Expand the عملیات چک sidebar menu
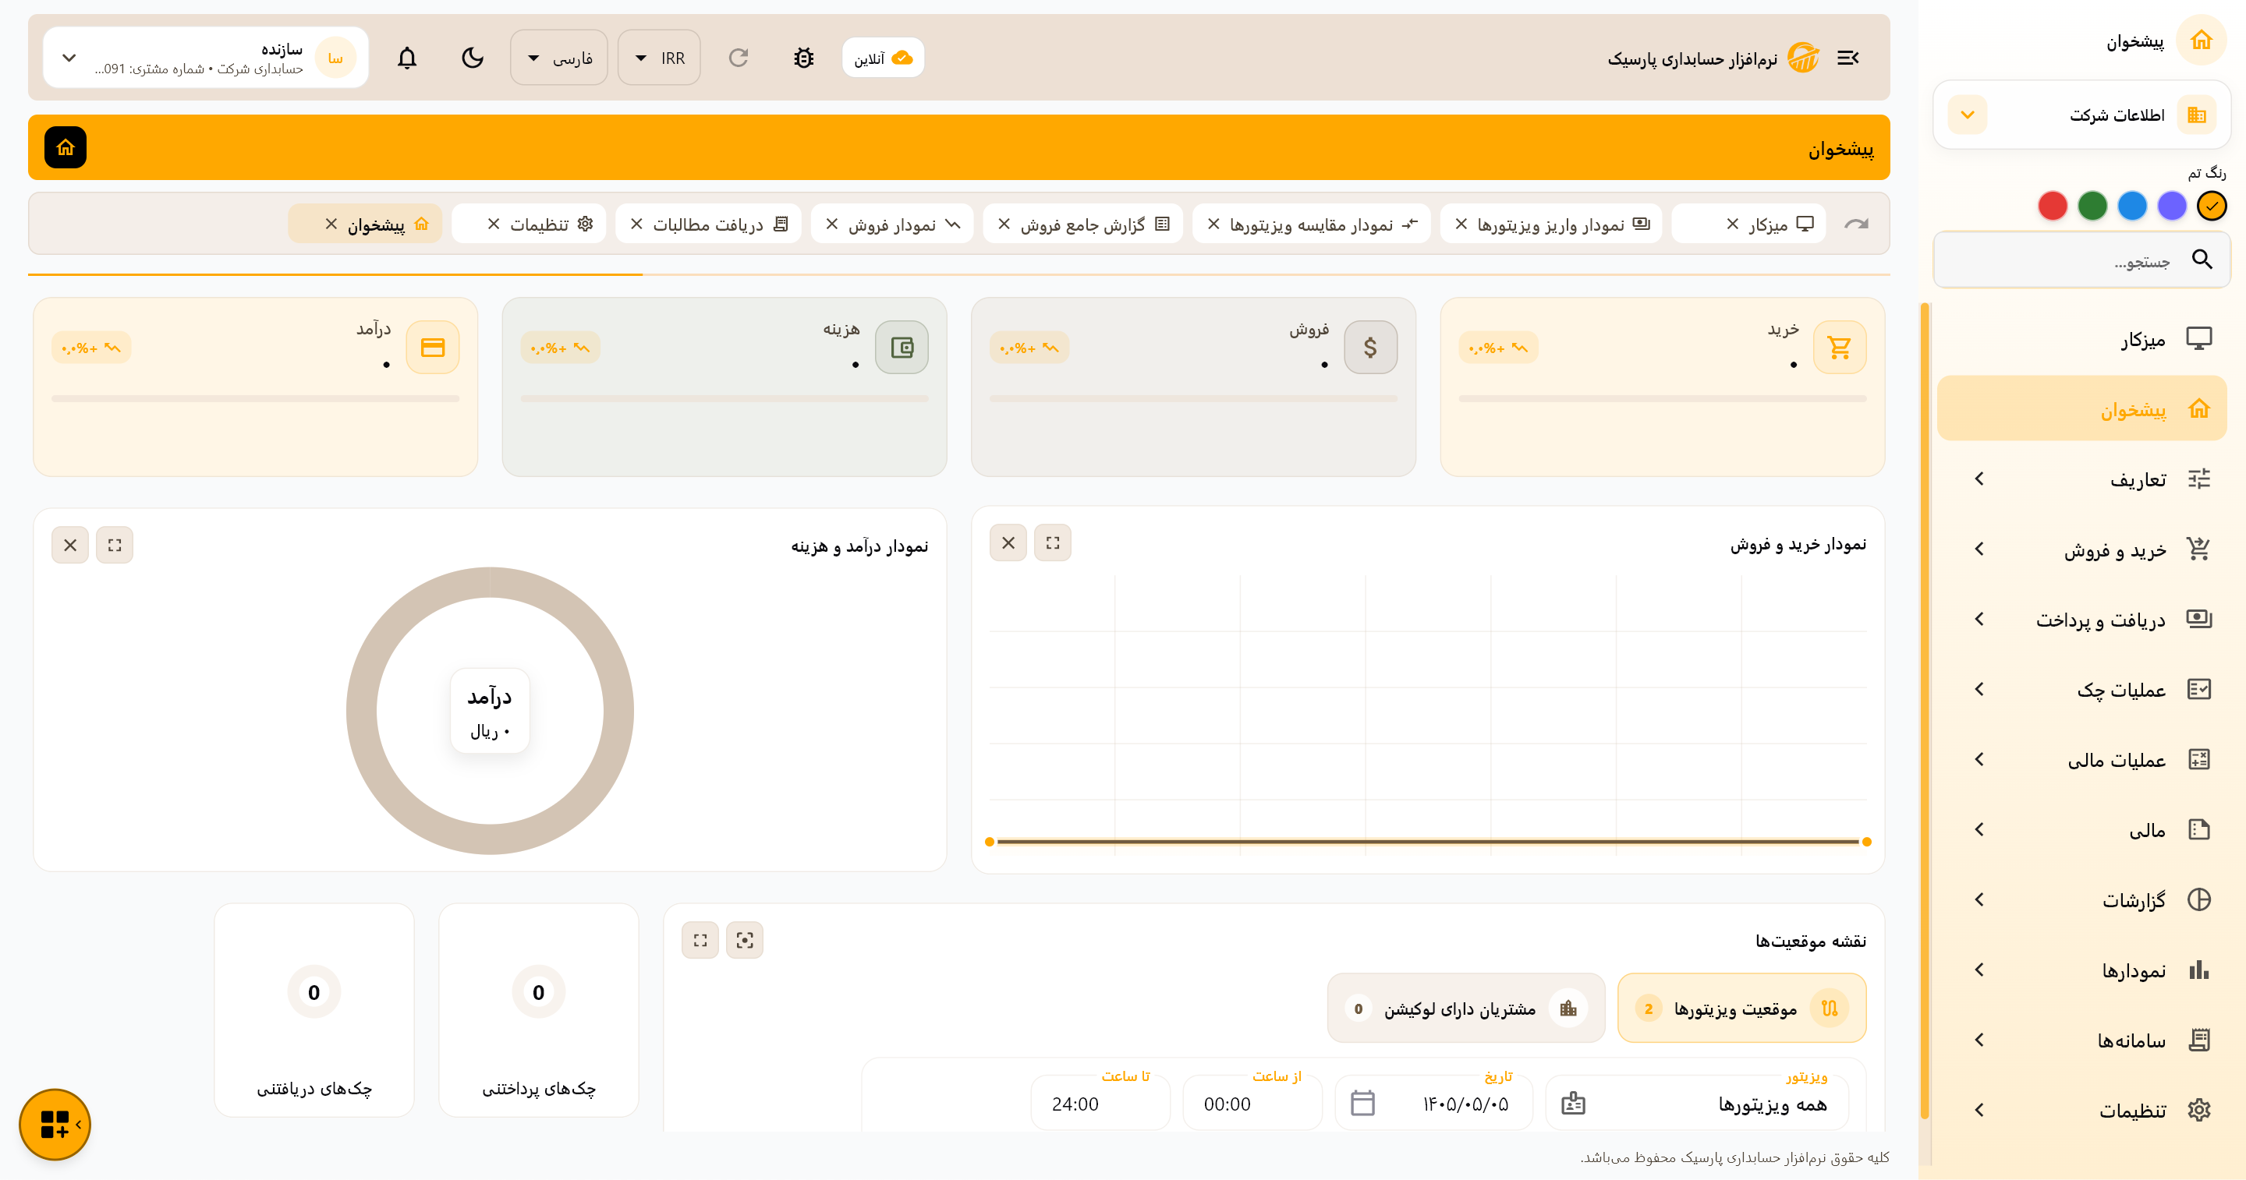 point(2081,688)
